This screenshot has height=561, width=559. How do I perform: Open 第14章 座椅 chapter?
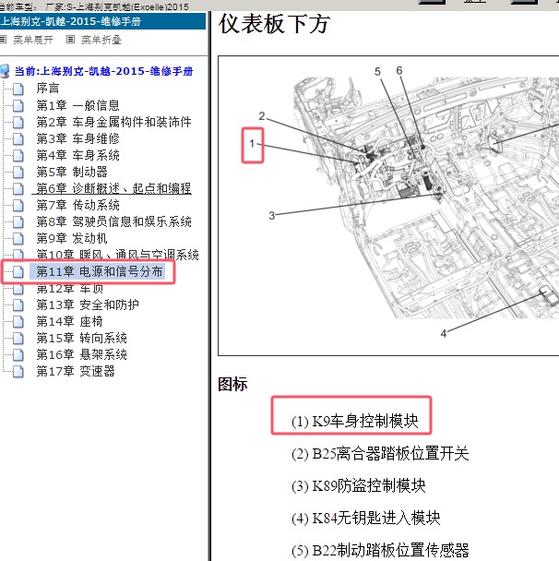69,321
